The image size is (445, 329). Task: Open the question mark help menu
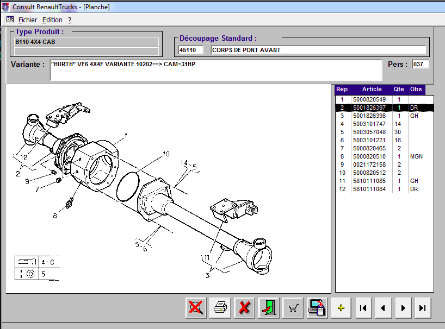pos(70,20)
